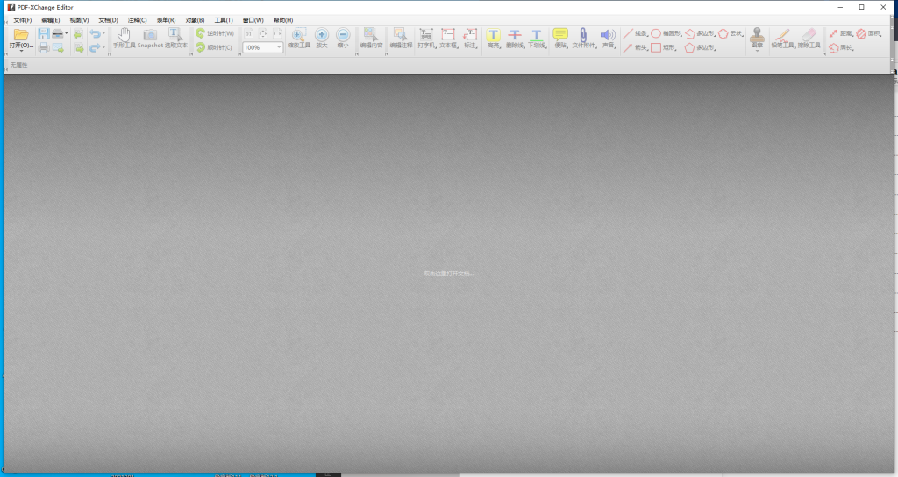Screen dimensions: 898x477
Task: Select the Strikeout (删除线) tool
Action: pyautogui.click(x=515, y=39)
